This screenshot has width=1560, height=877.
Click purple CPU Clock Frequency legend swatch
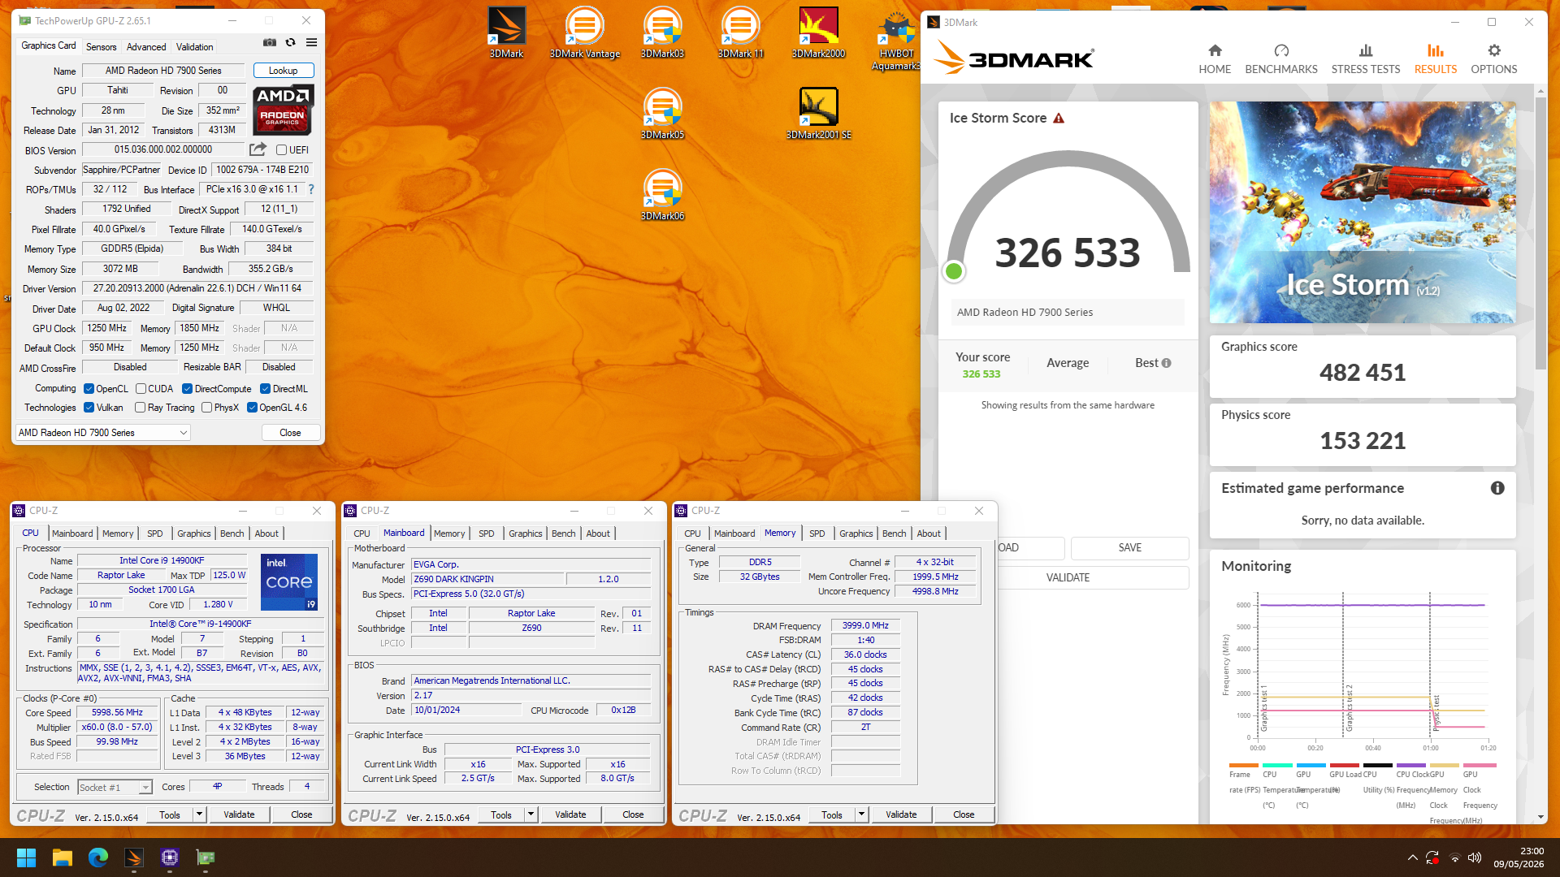pyautogui.click(x=1411, y=765)
